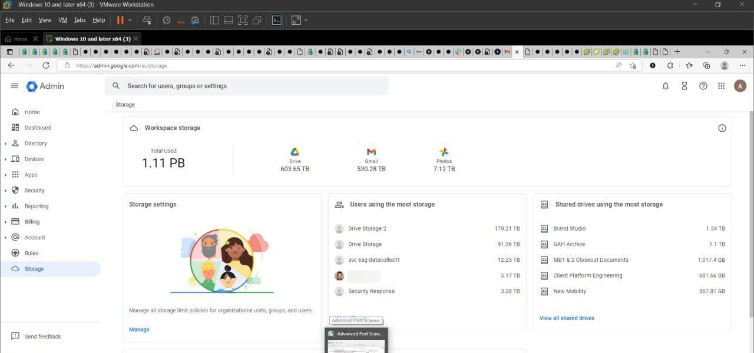The image size is (754, 353).
Task: Click the Google Admin logo
Action: click(x=45, y=86)
